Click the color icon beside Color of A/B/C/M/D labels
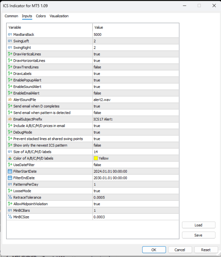Image resolution: width=221 pixels, height=257 pixels. (10, 158)
